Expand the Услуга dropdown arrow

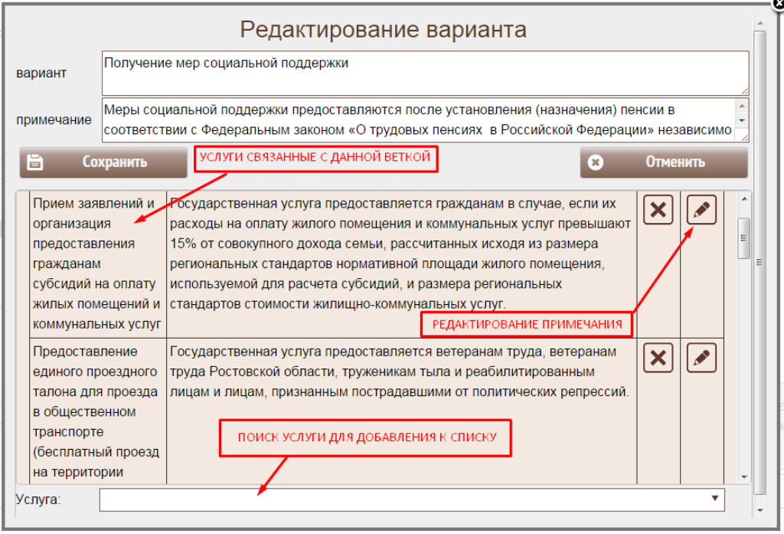(714, 499)
